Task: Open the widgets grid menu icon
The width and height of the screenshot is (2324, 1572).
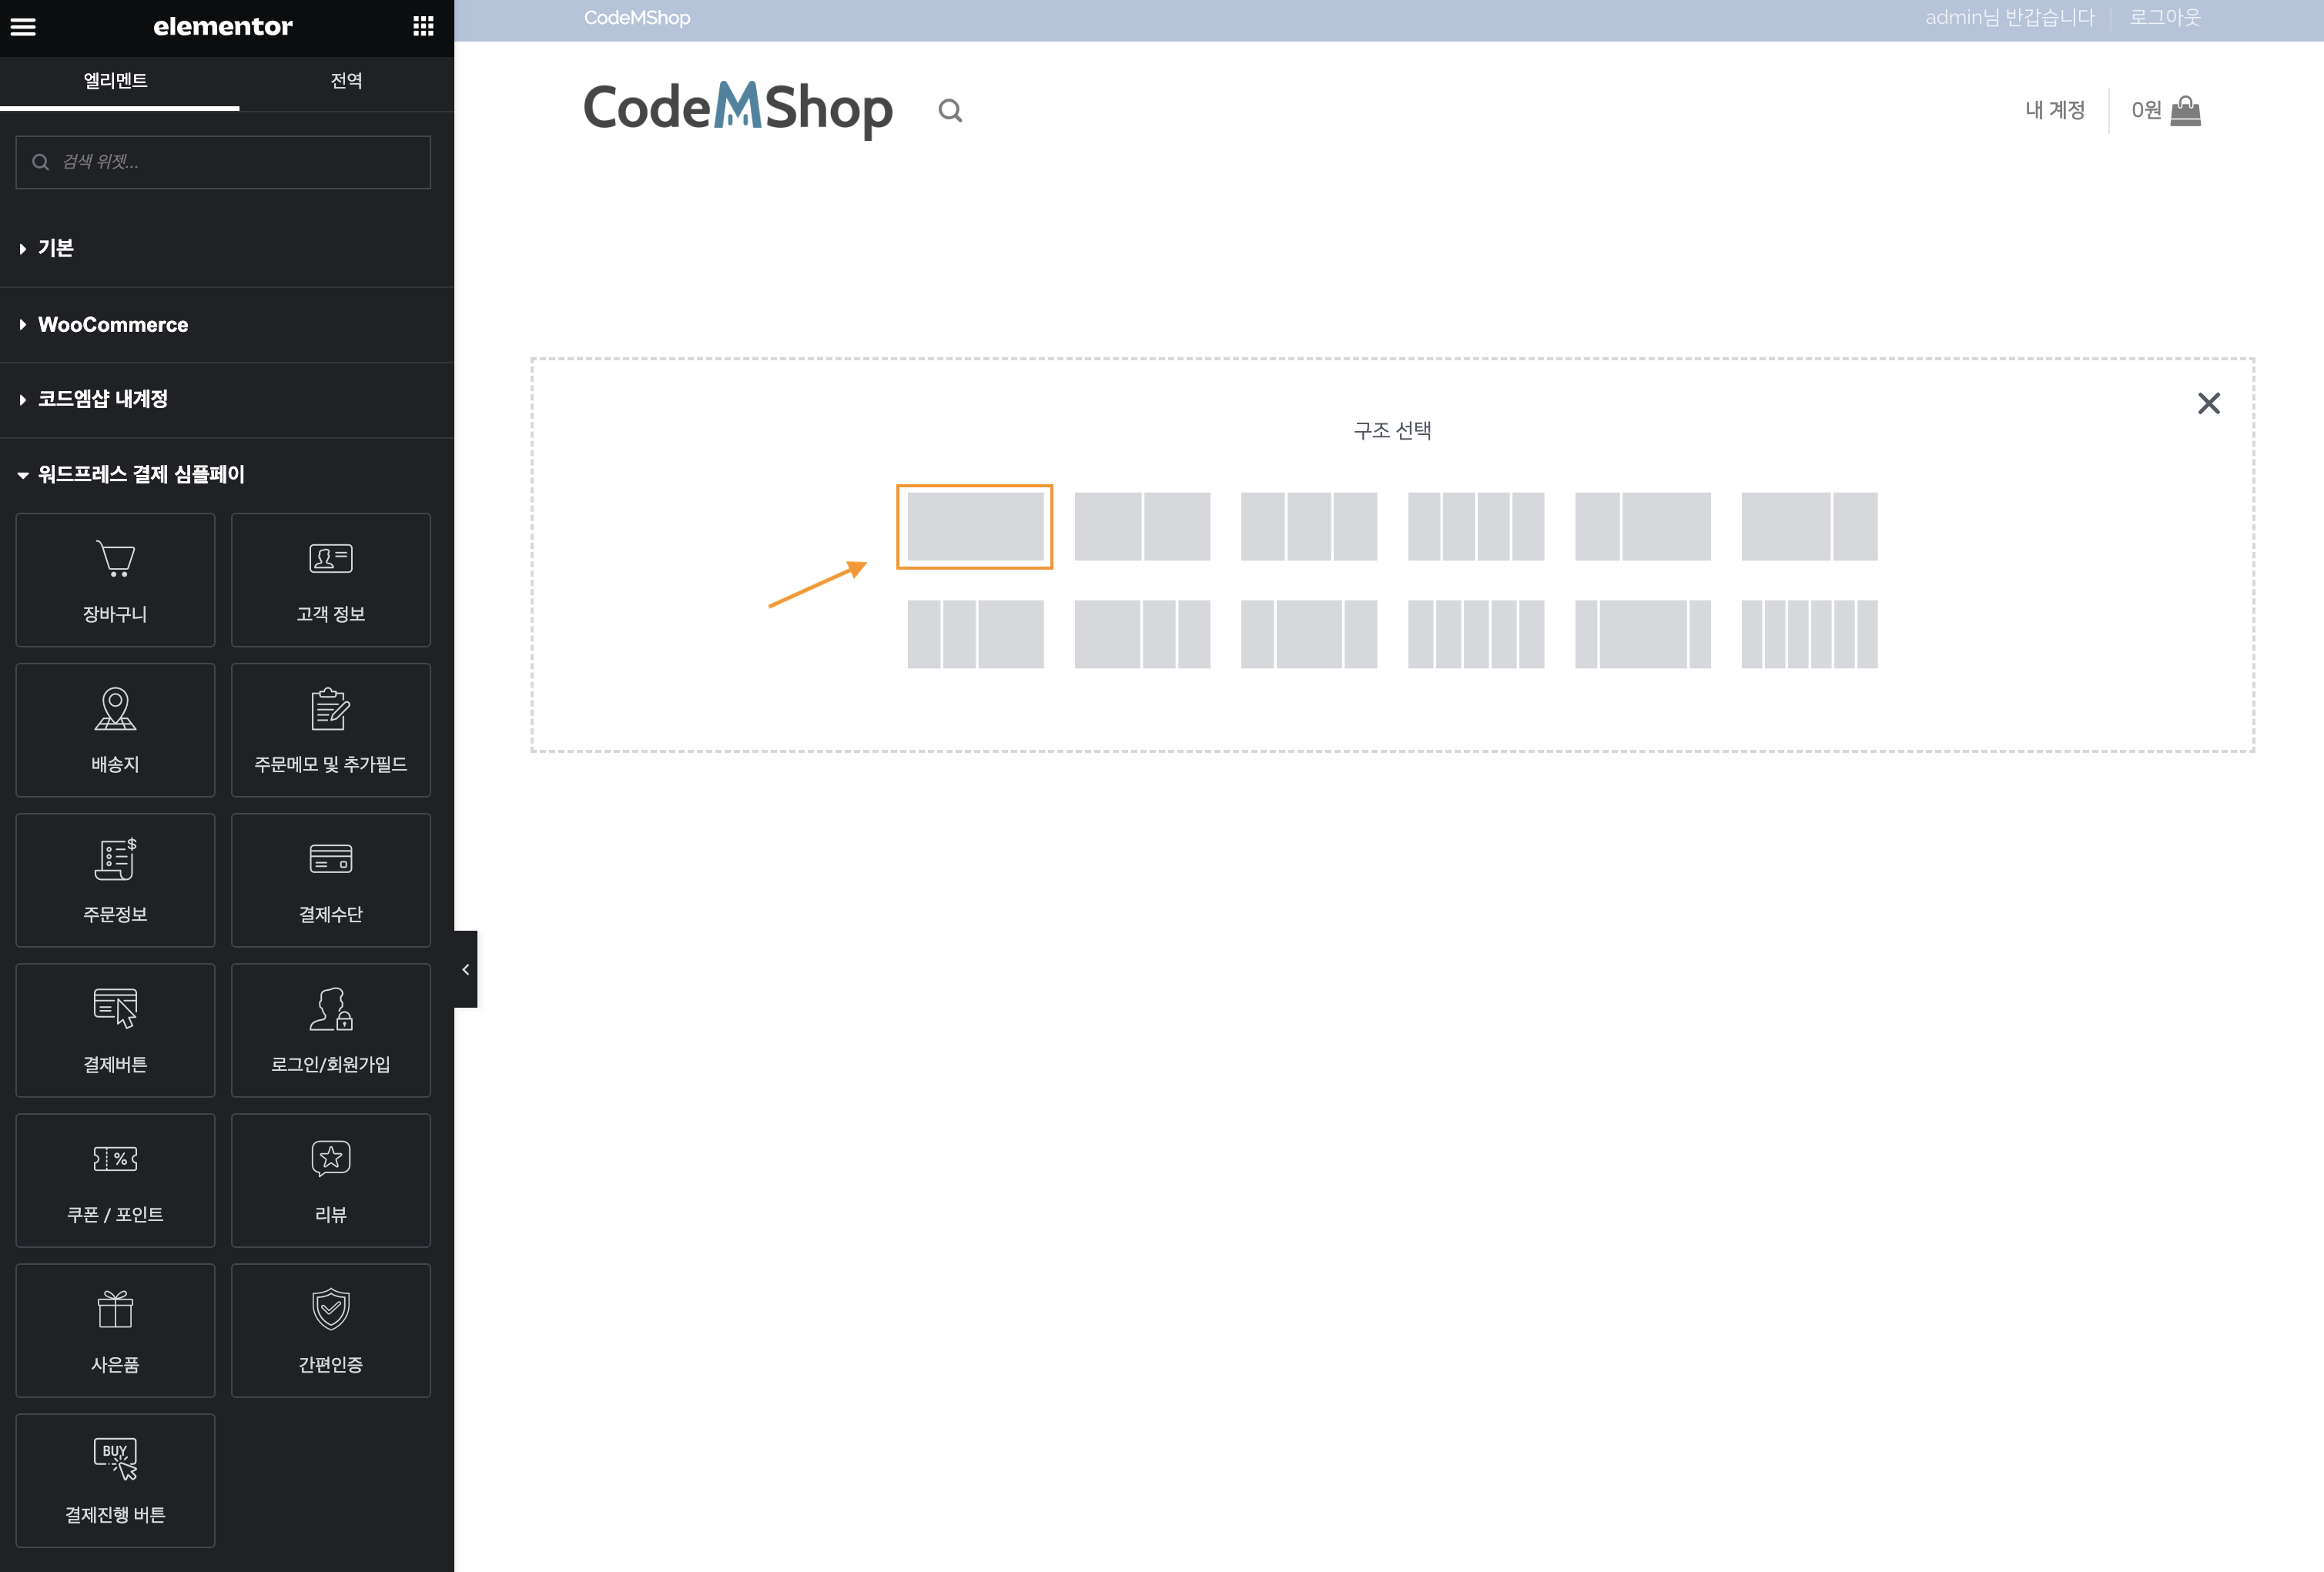Action: (423, 26)
